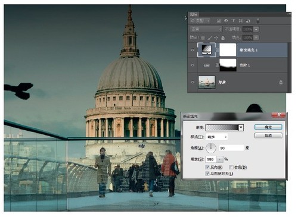Click the type layer filter icon
The height and width of the screenshot is (217, 298).
tap(234, 21)
